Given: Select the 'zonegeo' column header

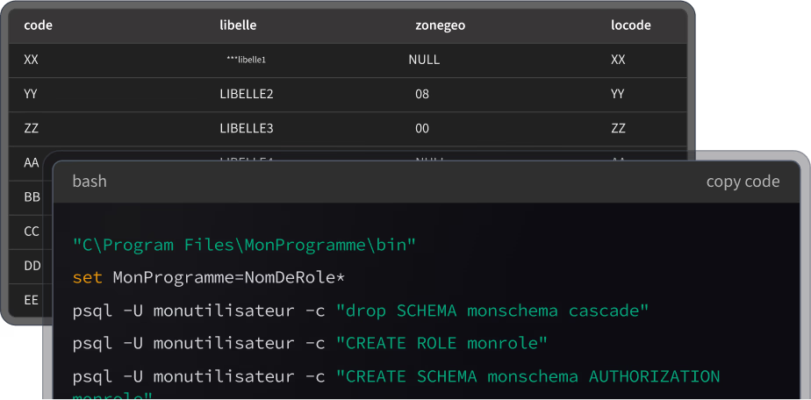Looking at the screenshot, I should tap(440, 25).
